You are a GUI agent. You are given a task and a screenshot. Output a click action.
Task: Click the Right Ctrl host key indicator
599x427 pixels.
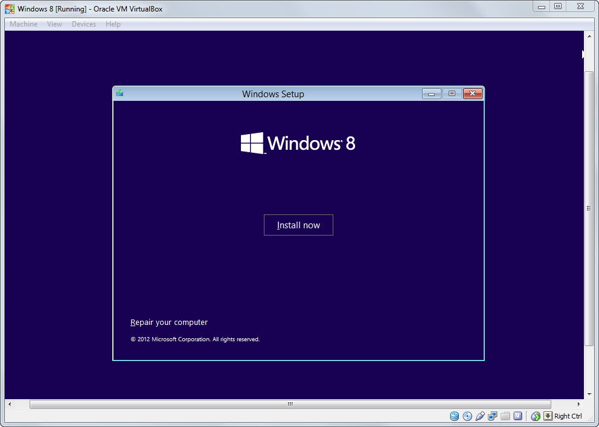tap(568, 416)
